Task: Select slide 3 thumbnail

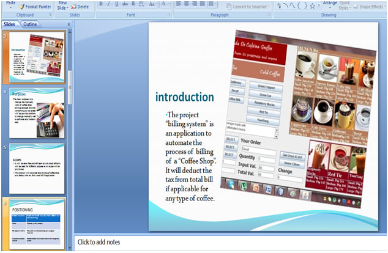Action: [x=37, y=57]
